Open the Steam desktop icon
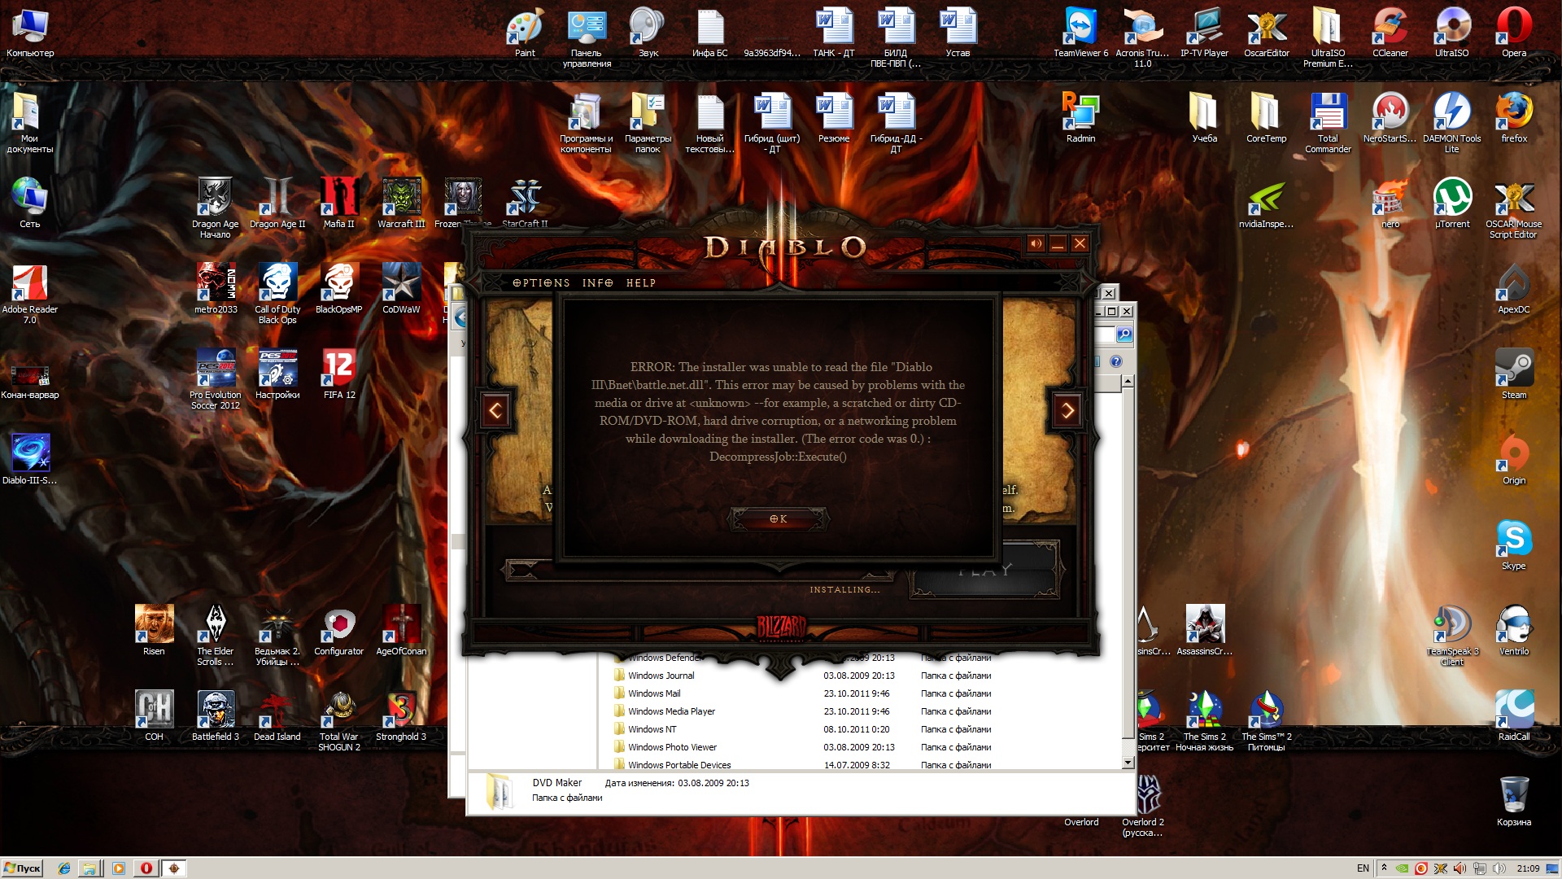The image size is (1562, 879). point(1513,374)
